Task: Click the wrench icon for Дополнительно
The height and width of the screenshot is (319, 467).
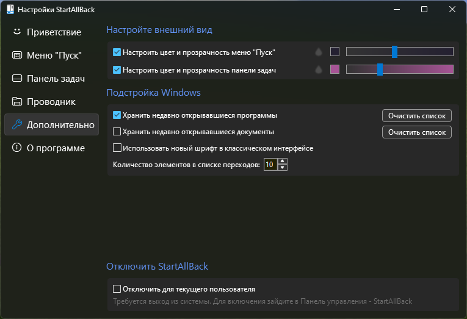Action: (16, 124)
